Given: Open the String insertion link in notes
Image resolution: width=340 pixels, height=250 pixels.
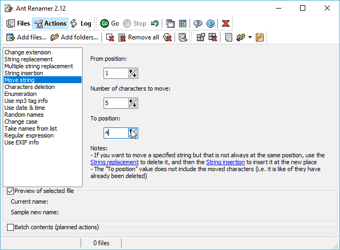Looking at the screenshot, I should [226, 162].
